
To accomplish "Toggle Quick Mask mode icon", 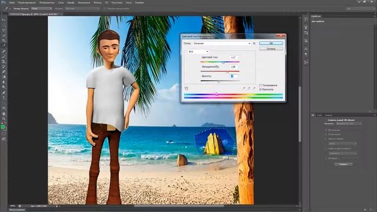I will coord(4,134).
